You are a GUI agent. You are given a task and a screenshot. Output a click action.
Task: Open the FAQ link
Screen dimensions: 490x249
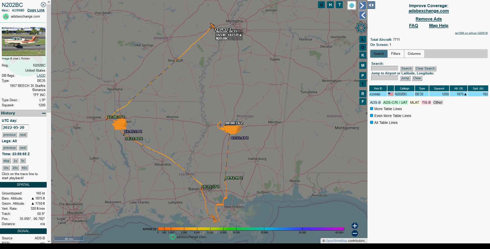[413, 26]
